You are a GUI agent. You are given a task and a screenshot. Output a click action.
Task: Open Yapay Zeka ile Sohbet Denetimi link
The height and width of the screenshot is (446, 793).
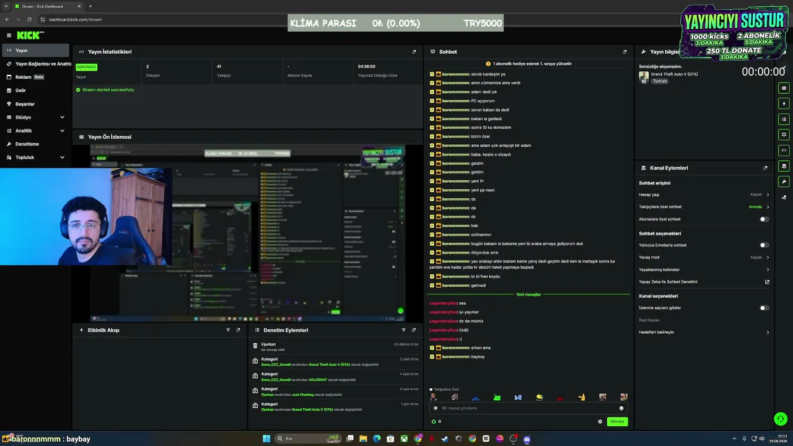tap(704, 282)
